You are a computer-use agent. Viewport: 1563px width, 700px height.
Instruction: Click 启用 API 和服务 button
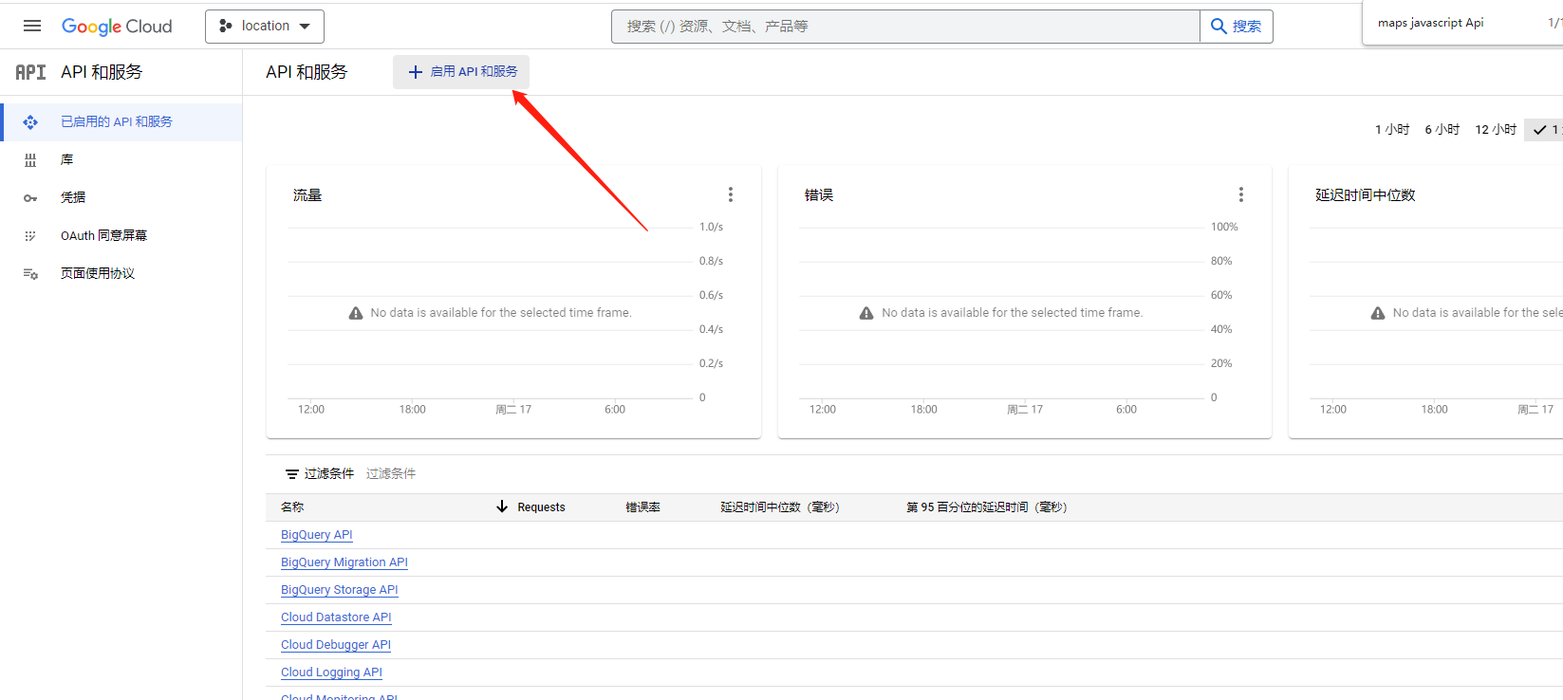(x=461, y=72)
